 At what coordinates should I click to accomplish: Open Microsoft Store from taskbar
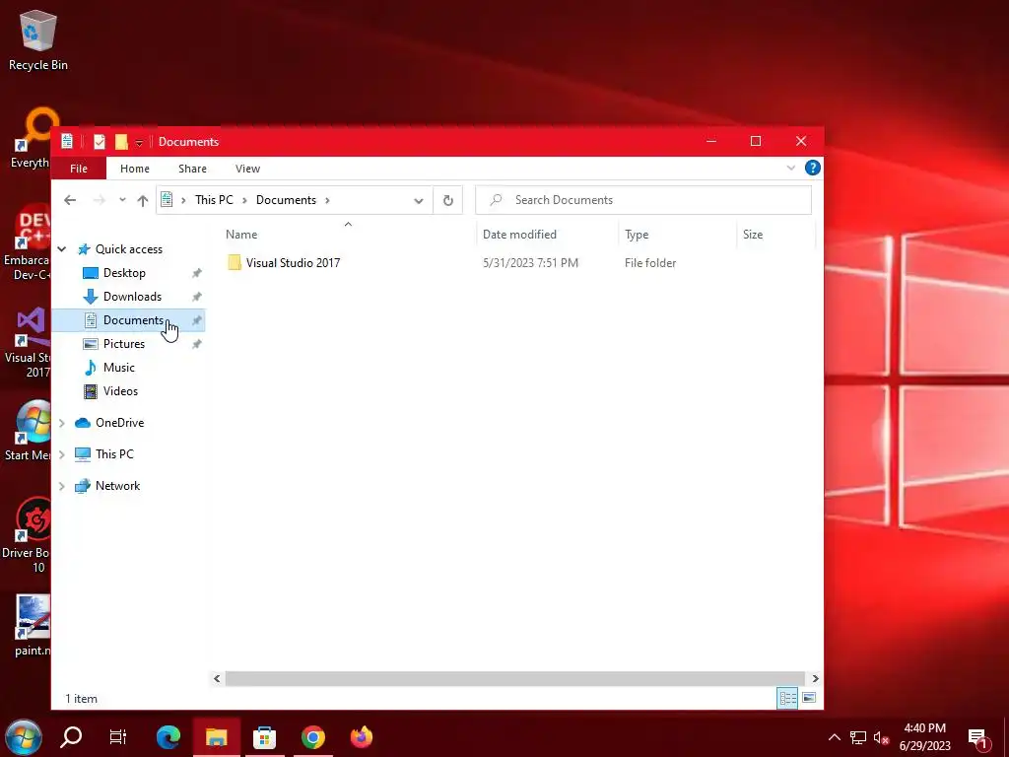pos(264,737)
